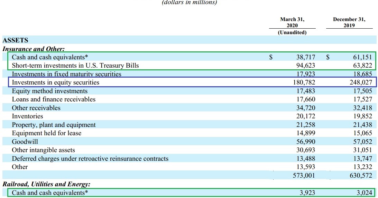Image resolution: width=378 pixels, height=198 pixels.
Task: Select the value 32,418
Action: tap(362, 108)
